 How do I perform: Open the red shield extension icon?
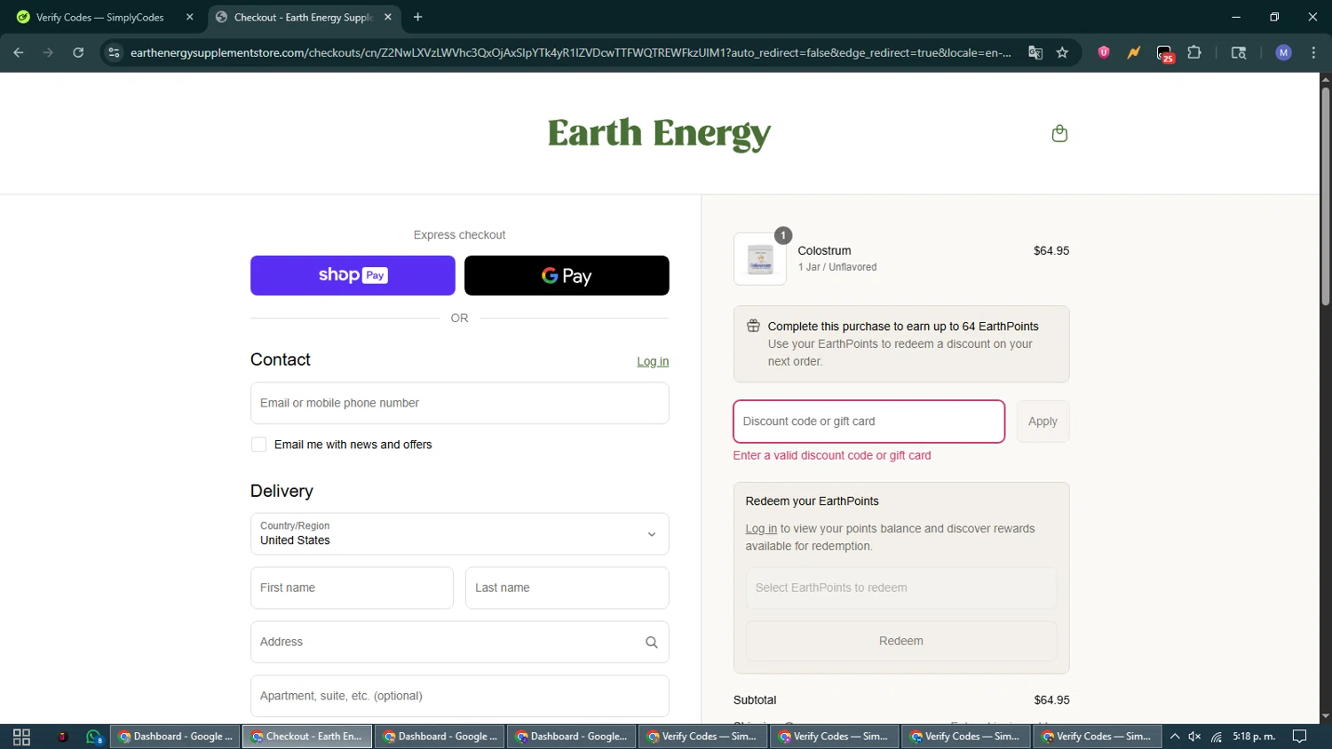(x=1104, y=52)
